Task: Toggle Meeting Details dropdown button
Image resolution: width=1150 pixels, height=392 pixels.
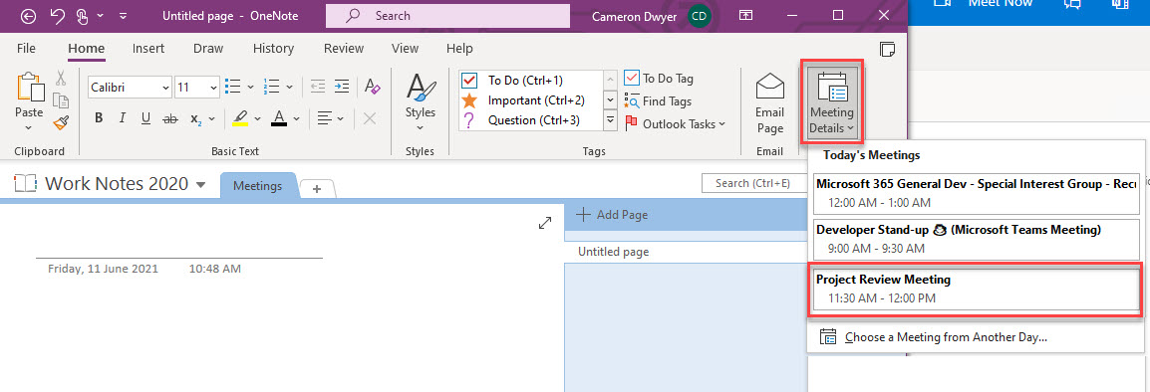Action: (832, 101)
